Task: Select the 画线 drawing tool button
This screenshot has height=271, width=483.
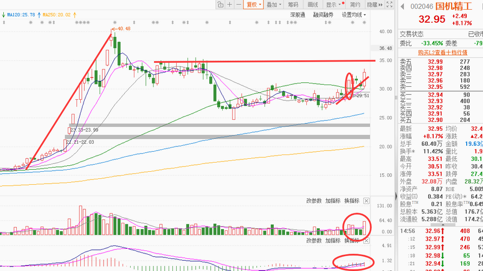Action: click(x=312, y=4)
